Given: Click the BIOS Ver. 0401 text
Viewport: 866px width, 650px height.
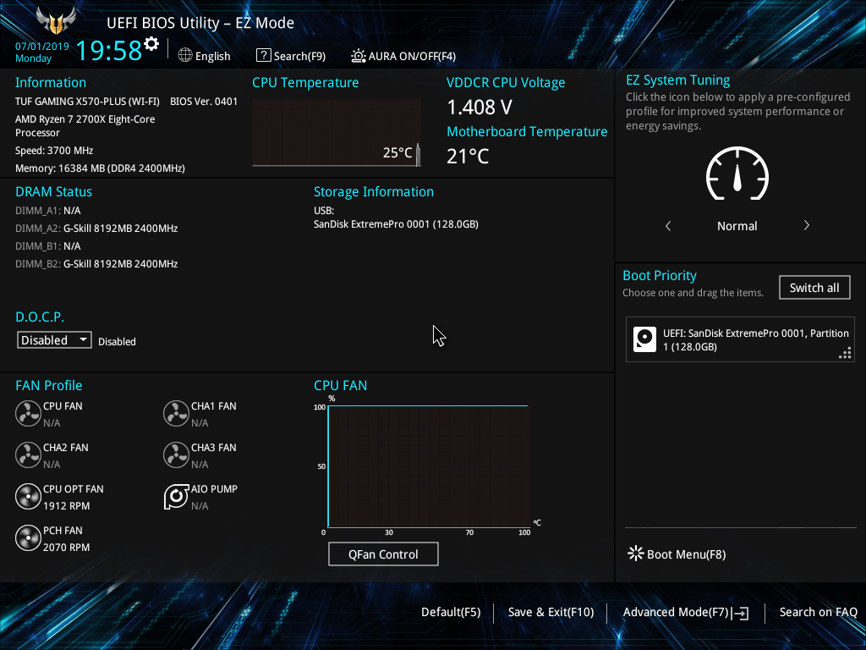Looking at the screenshot, I should point(204,102).
